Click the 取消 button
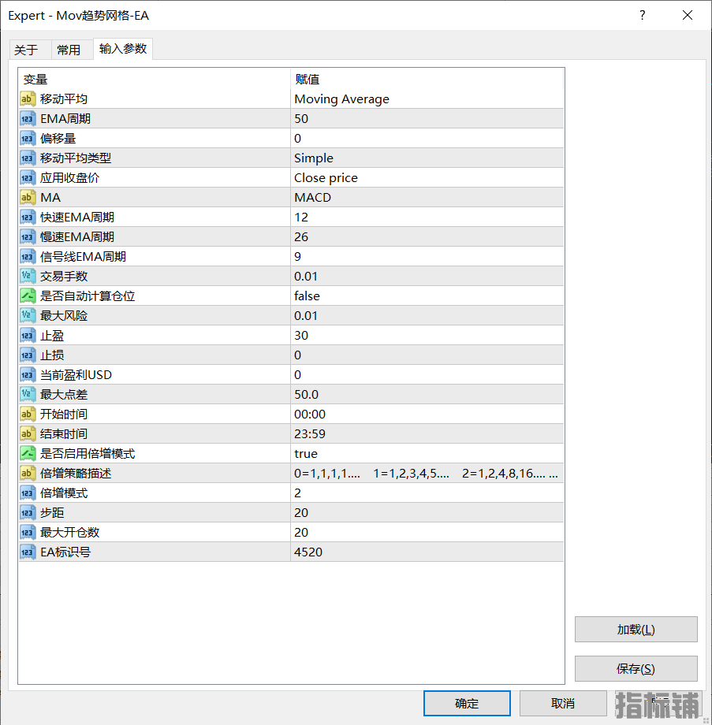 point(562,703)
